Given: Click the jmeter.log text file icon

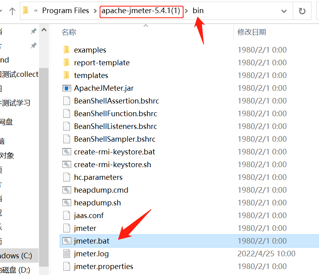Looking at the screenshot, I should point(66,254).
